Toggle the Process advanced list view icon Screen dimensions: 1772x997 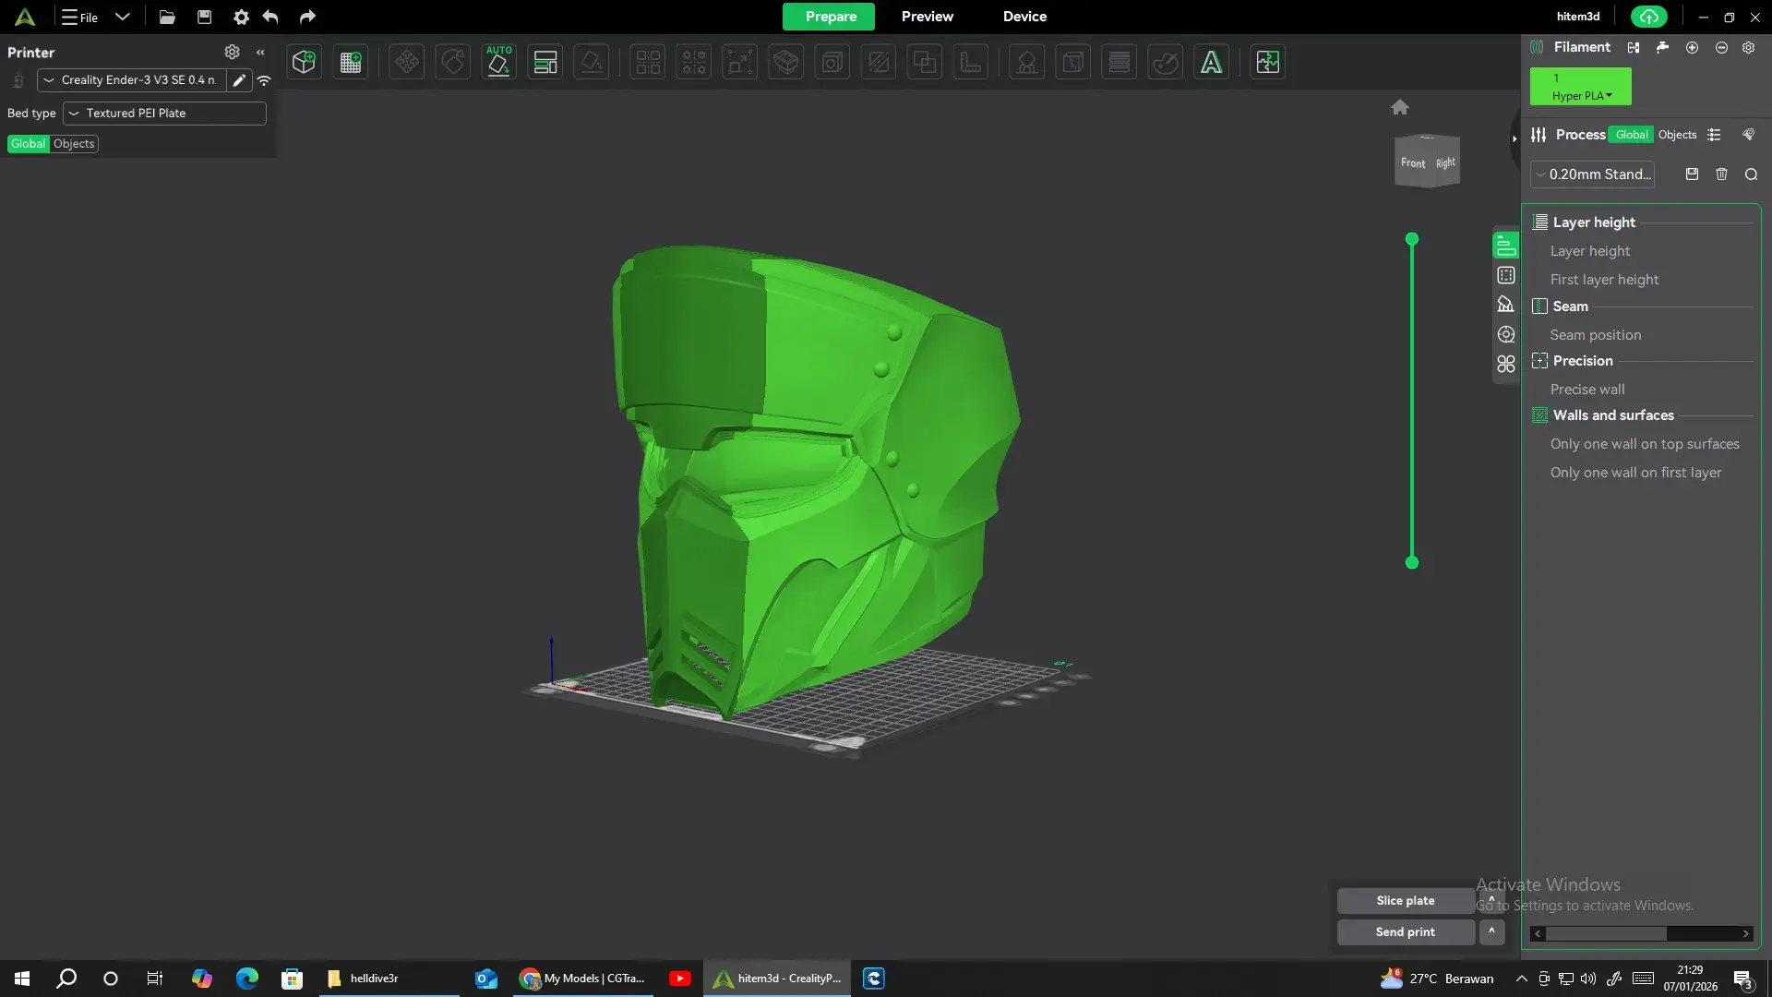click(x=1714, y=135)
